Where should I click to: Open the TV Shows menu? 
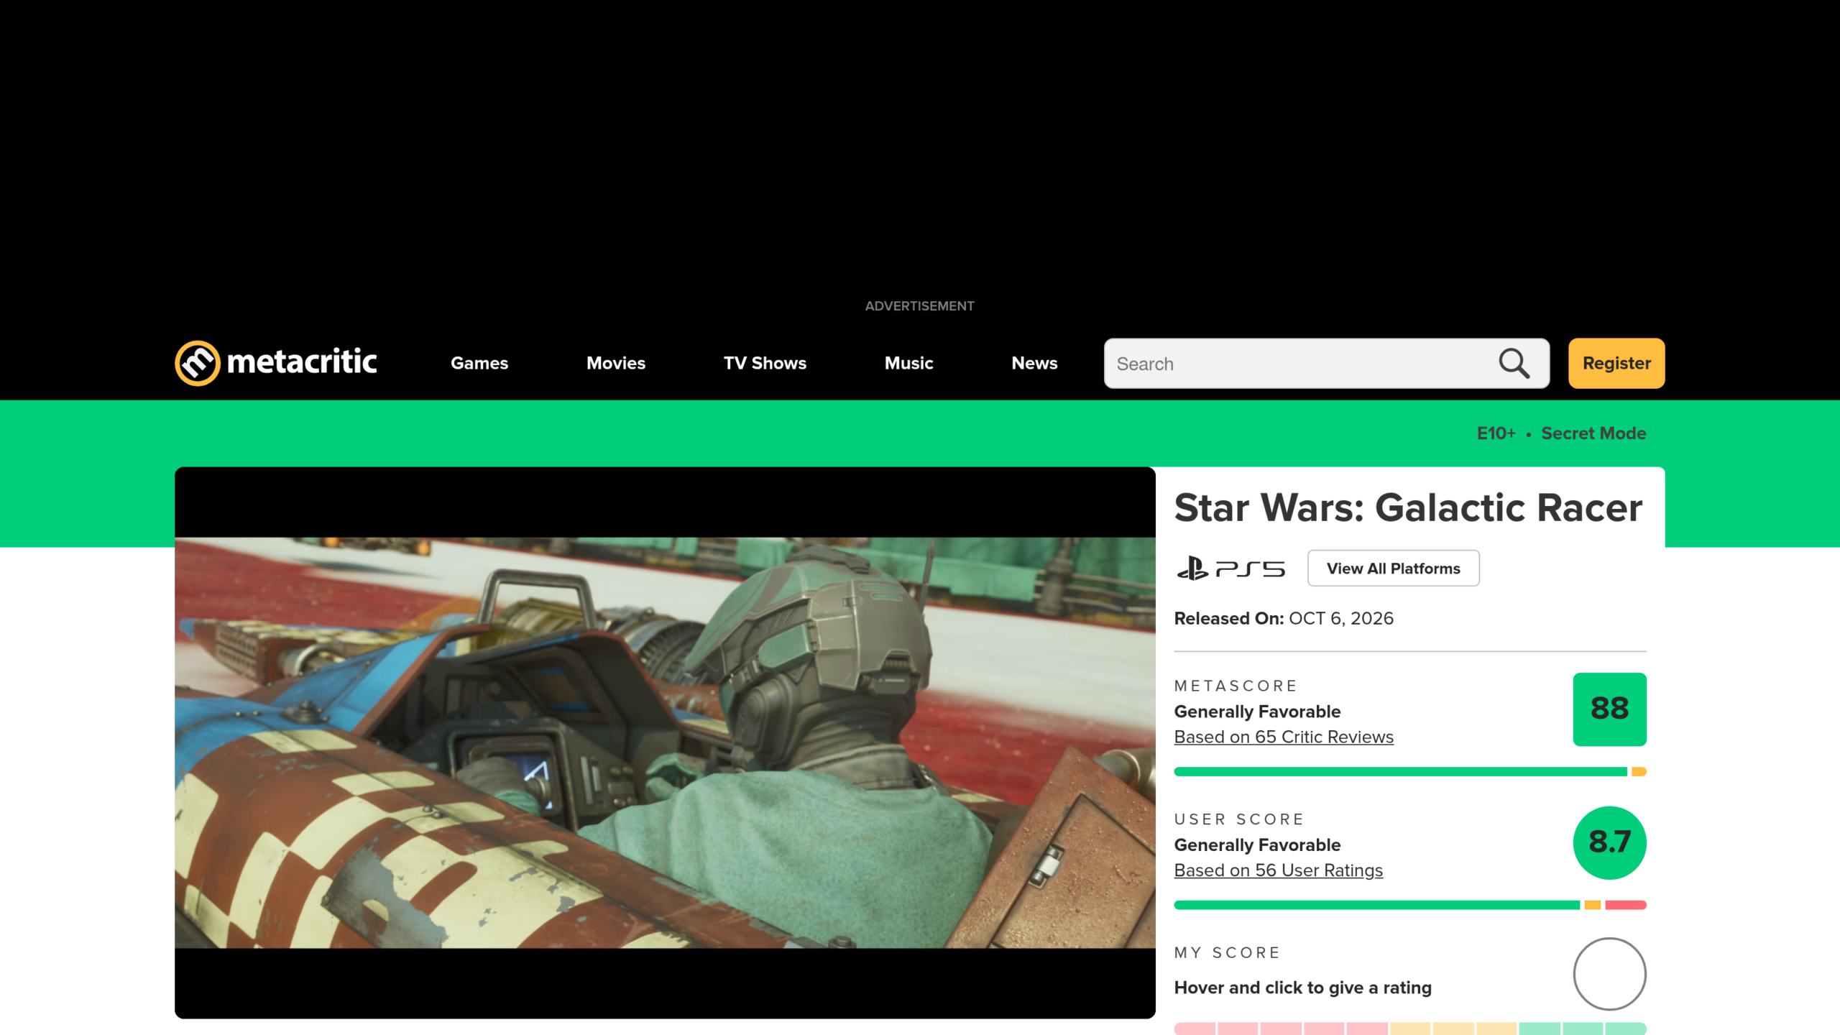point(765,363)
